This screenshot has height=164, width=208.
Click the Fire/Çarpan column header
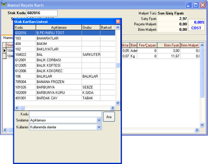click(147, 45)
